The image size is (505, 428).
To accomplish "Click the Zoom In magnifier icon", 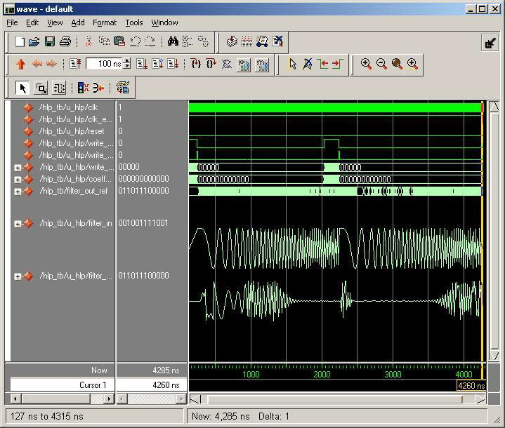I will (366, 64).
